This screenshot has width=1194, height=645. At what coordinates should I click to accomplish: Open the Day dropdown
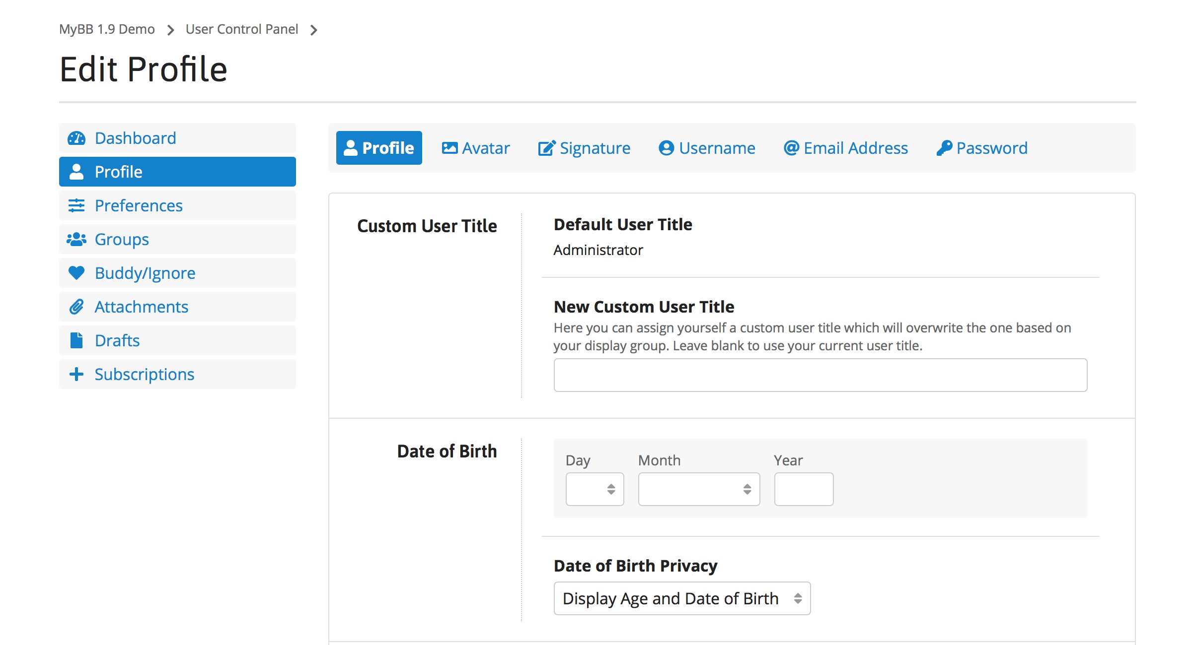tap(595, 489)
